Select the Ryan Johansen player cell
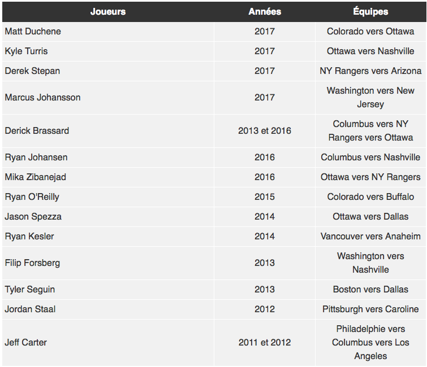The width and height of the screenshot is (427, 367). 108,158
